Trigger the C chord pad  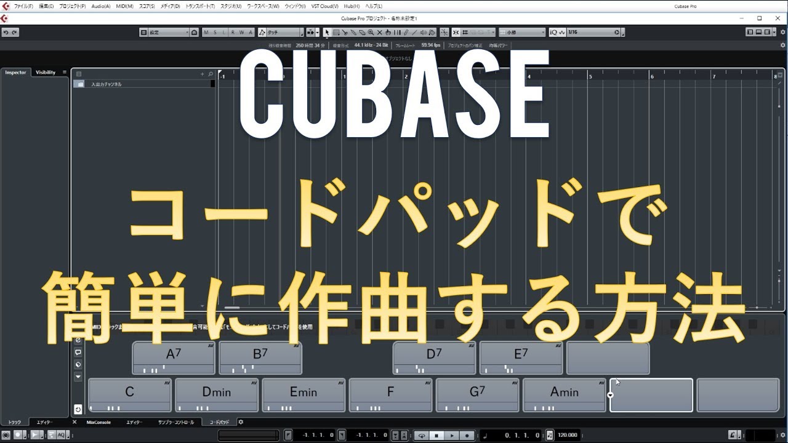click(x=129, y=395)
